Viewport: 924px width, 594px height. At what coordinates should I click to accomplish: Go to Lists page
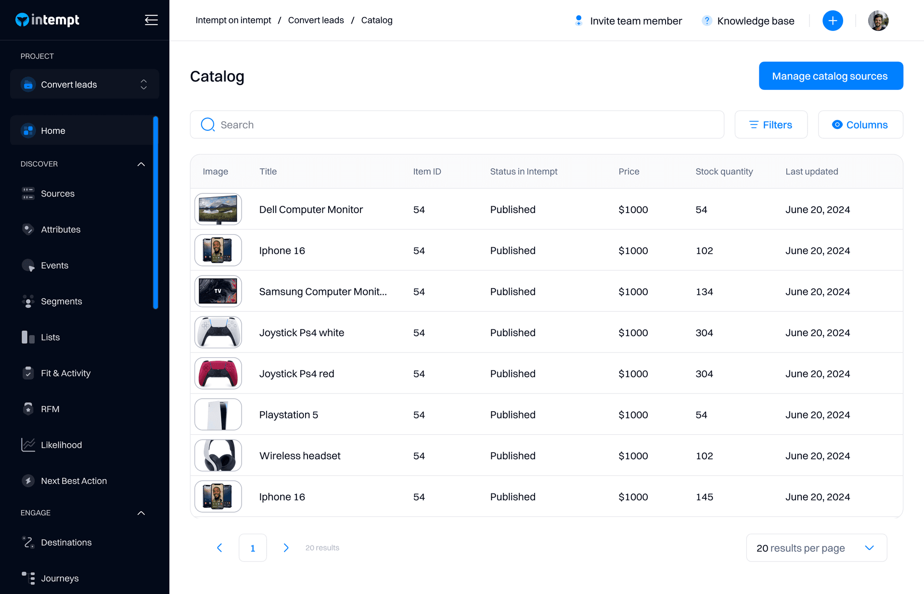point(50,337)
